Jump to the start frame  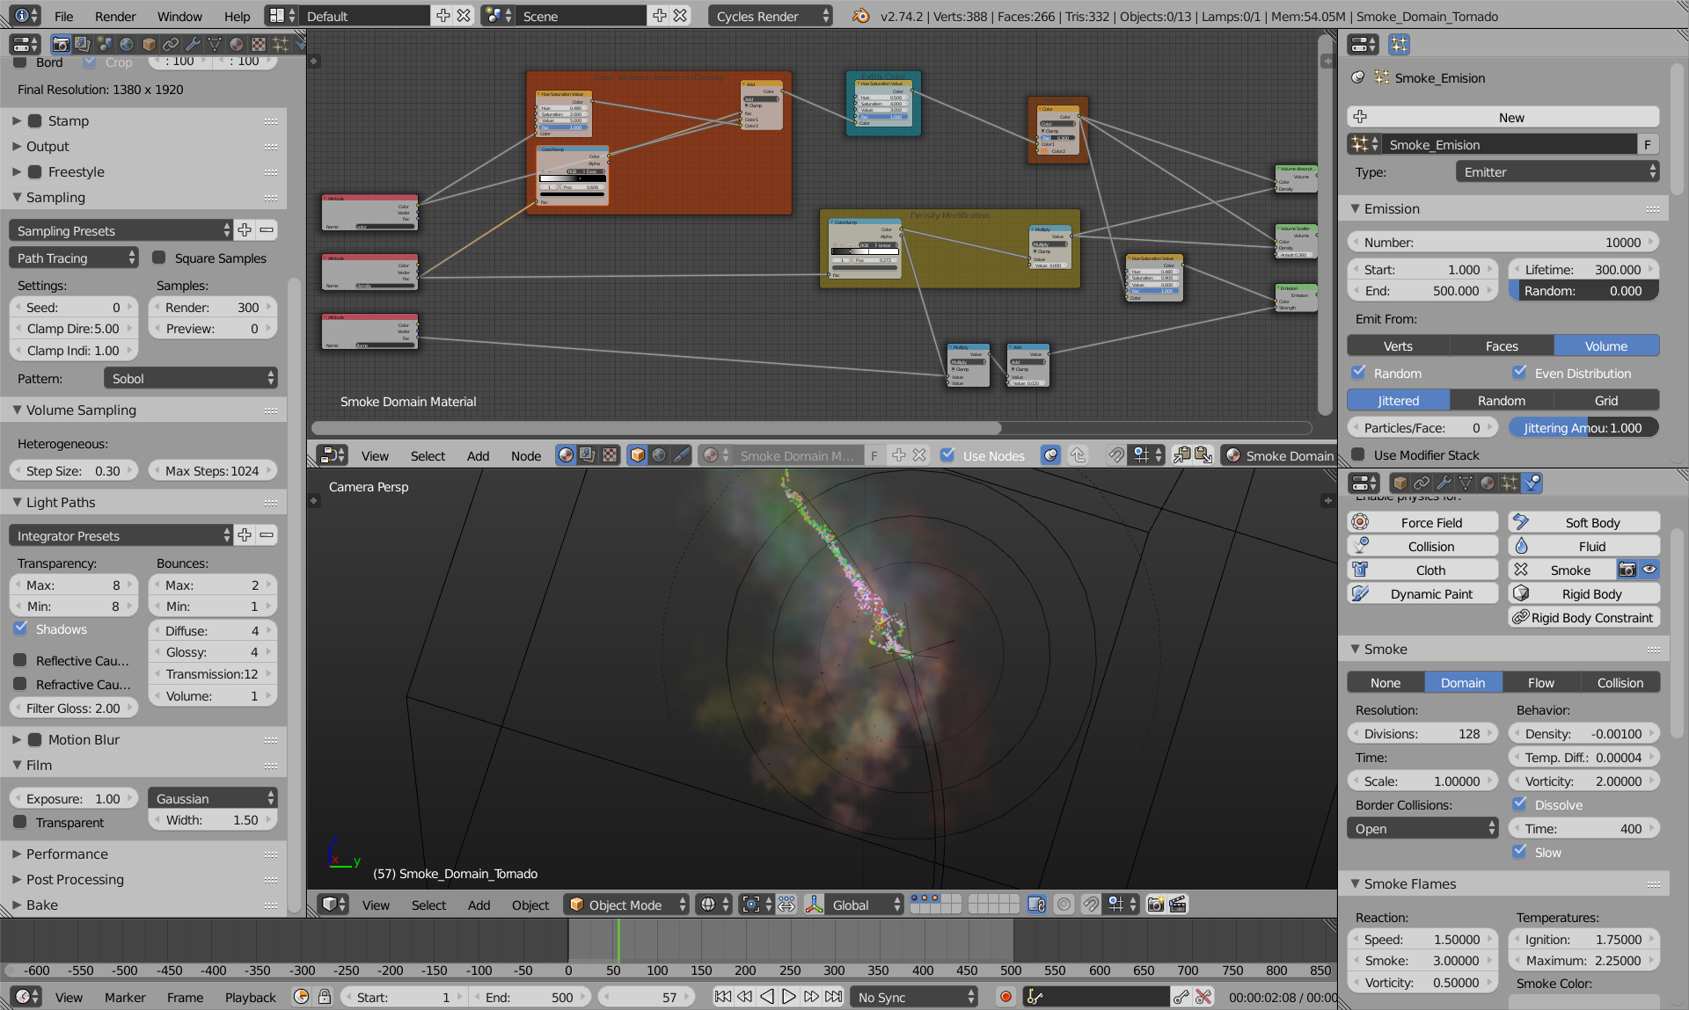coord(723,997)
